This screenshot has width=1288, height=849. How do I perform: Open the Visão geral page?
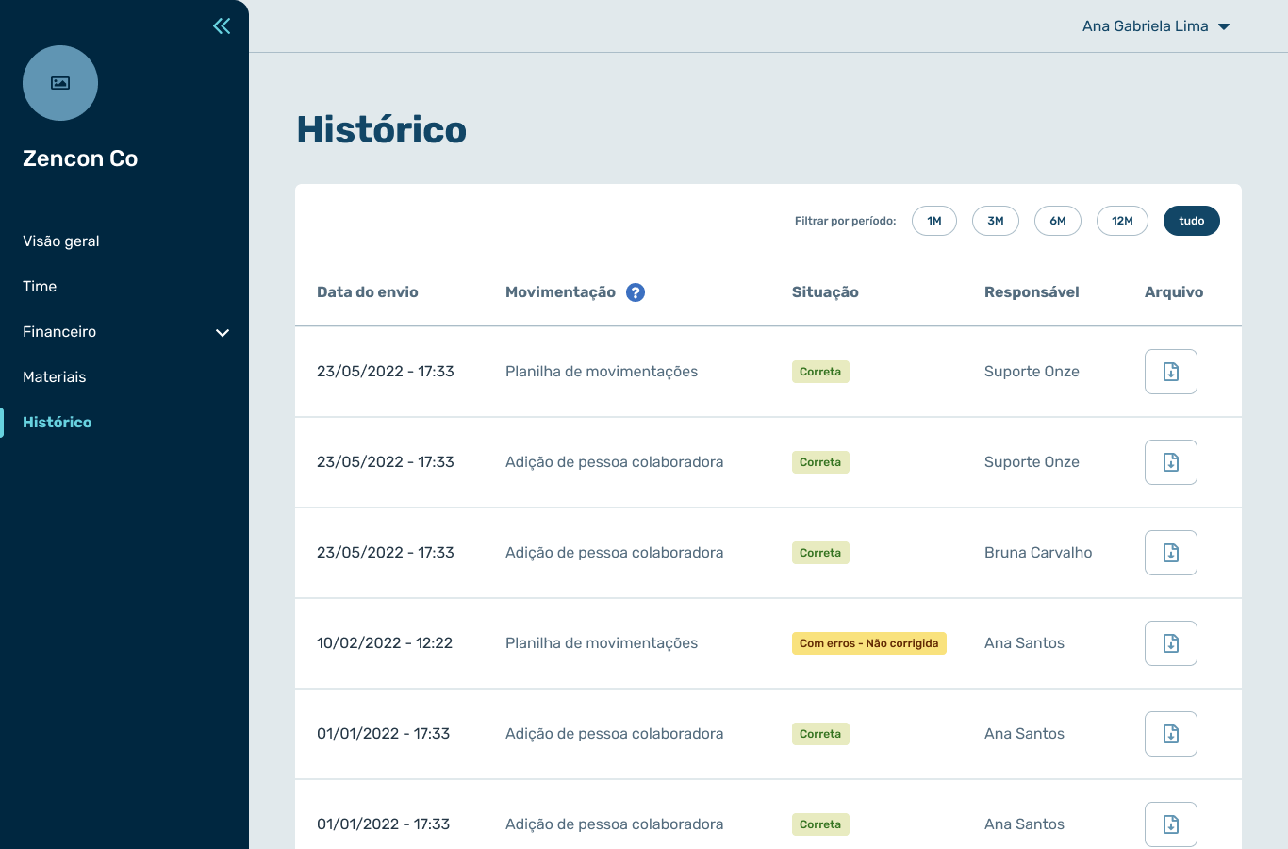60,241
